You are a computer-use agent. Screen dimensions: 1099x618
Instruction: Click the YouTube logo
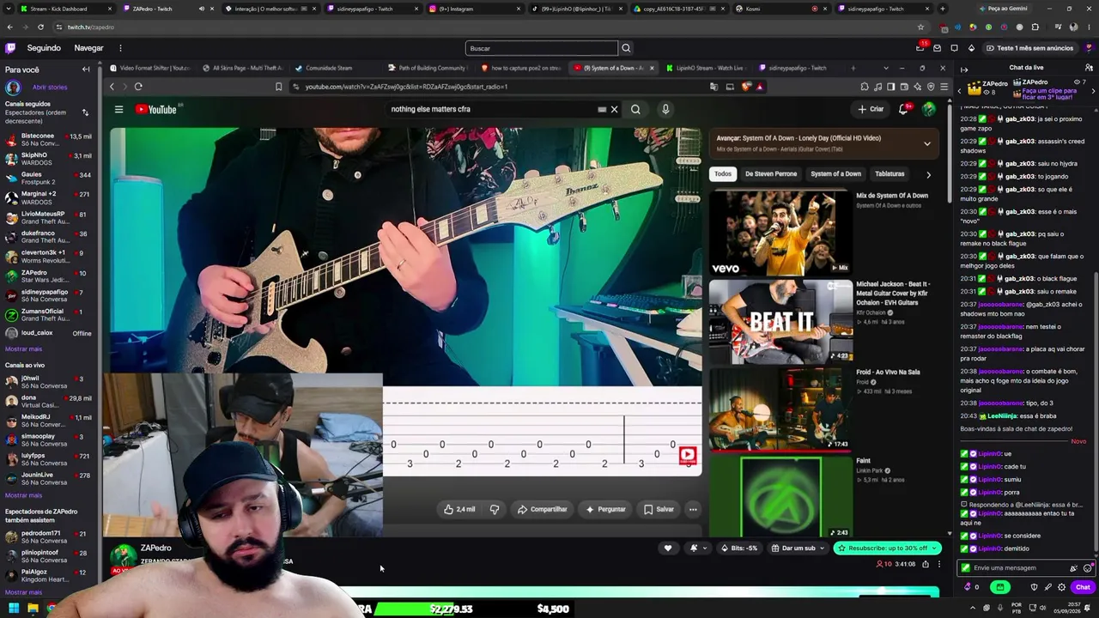[155, 109]
